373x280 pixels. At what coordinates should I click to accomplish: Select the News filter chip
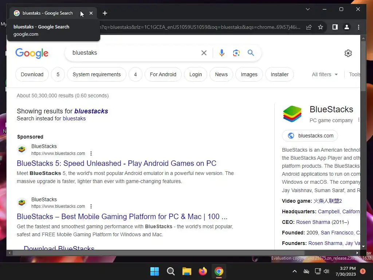tap(221, 74)
